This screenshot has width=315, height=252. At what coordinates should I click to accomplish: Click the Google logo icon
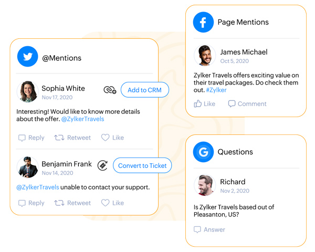(x=203, y=152)
